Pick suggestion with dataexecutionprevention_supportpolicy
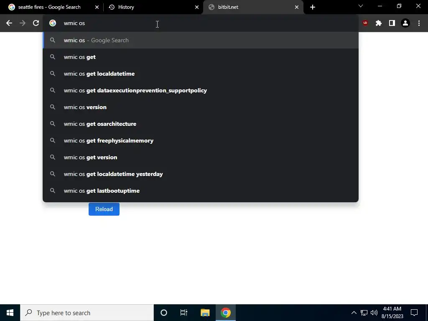Screen dimensions: 428x321 (x=201, y=90)
